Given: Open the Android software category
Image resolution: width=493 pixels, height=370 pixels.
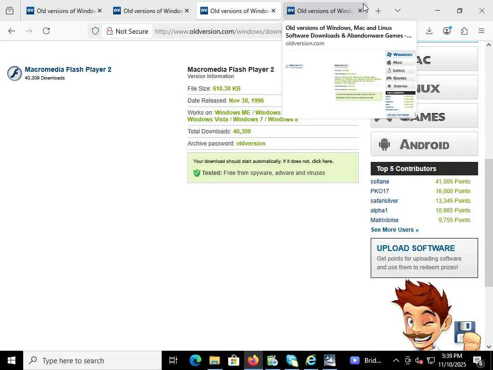Looking at the screenshot, I should pos(424,144).
